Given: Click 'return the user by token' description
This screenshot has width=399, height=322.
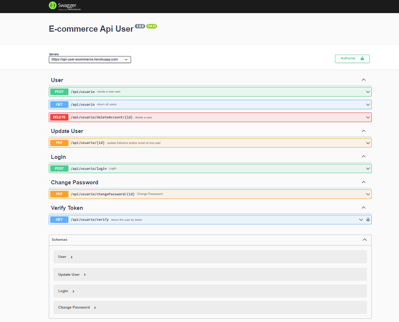Looking at the screenshot, I should pyautogui.click(x=126, y=220).
